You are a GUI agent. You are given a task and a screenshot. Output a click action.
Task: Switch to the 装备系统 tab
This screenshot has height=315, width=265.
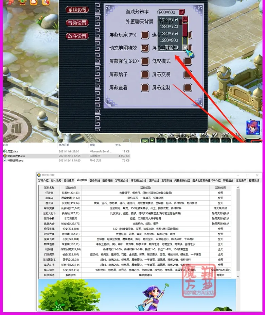[95, 180]
